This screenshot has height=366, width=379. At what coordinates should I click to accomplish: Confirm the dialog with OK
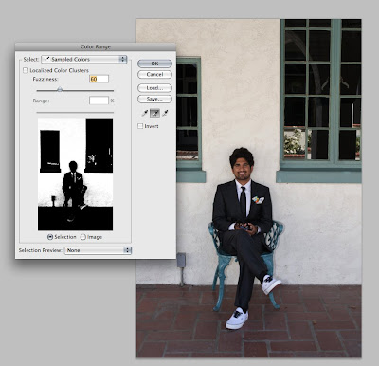pyautogui.click(x=154, y=64)
